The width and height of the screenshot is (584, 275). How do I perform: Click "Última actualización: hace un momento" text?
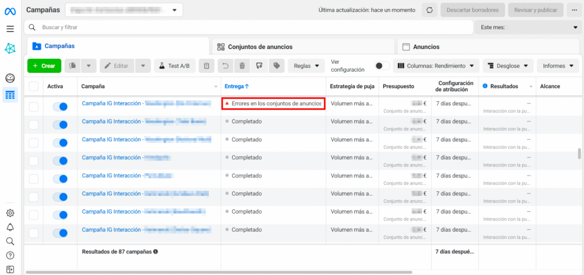coord(367,10)
